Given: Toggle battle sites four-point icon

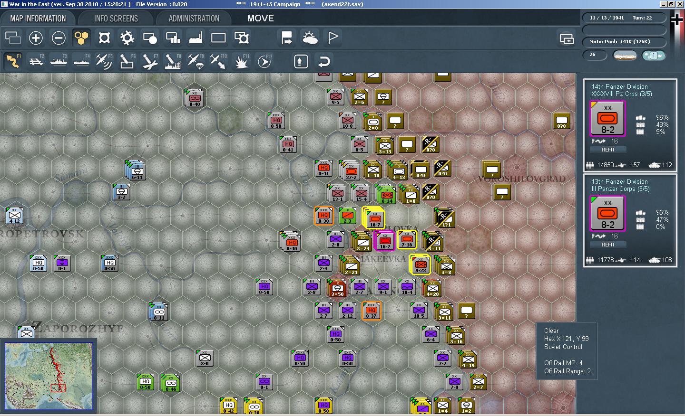Looking at the screenshot, I should [x=104, y=38].
